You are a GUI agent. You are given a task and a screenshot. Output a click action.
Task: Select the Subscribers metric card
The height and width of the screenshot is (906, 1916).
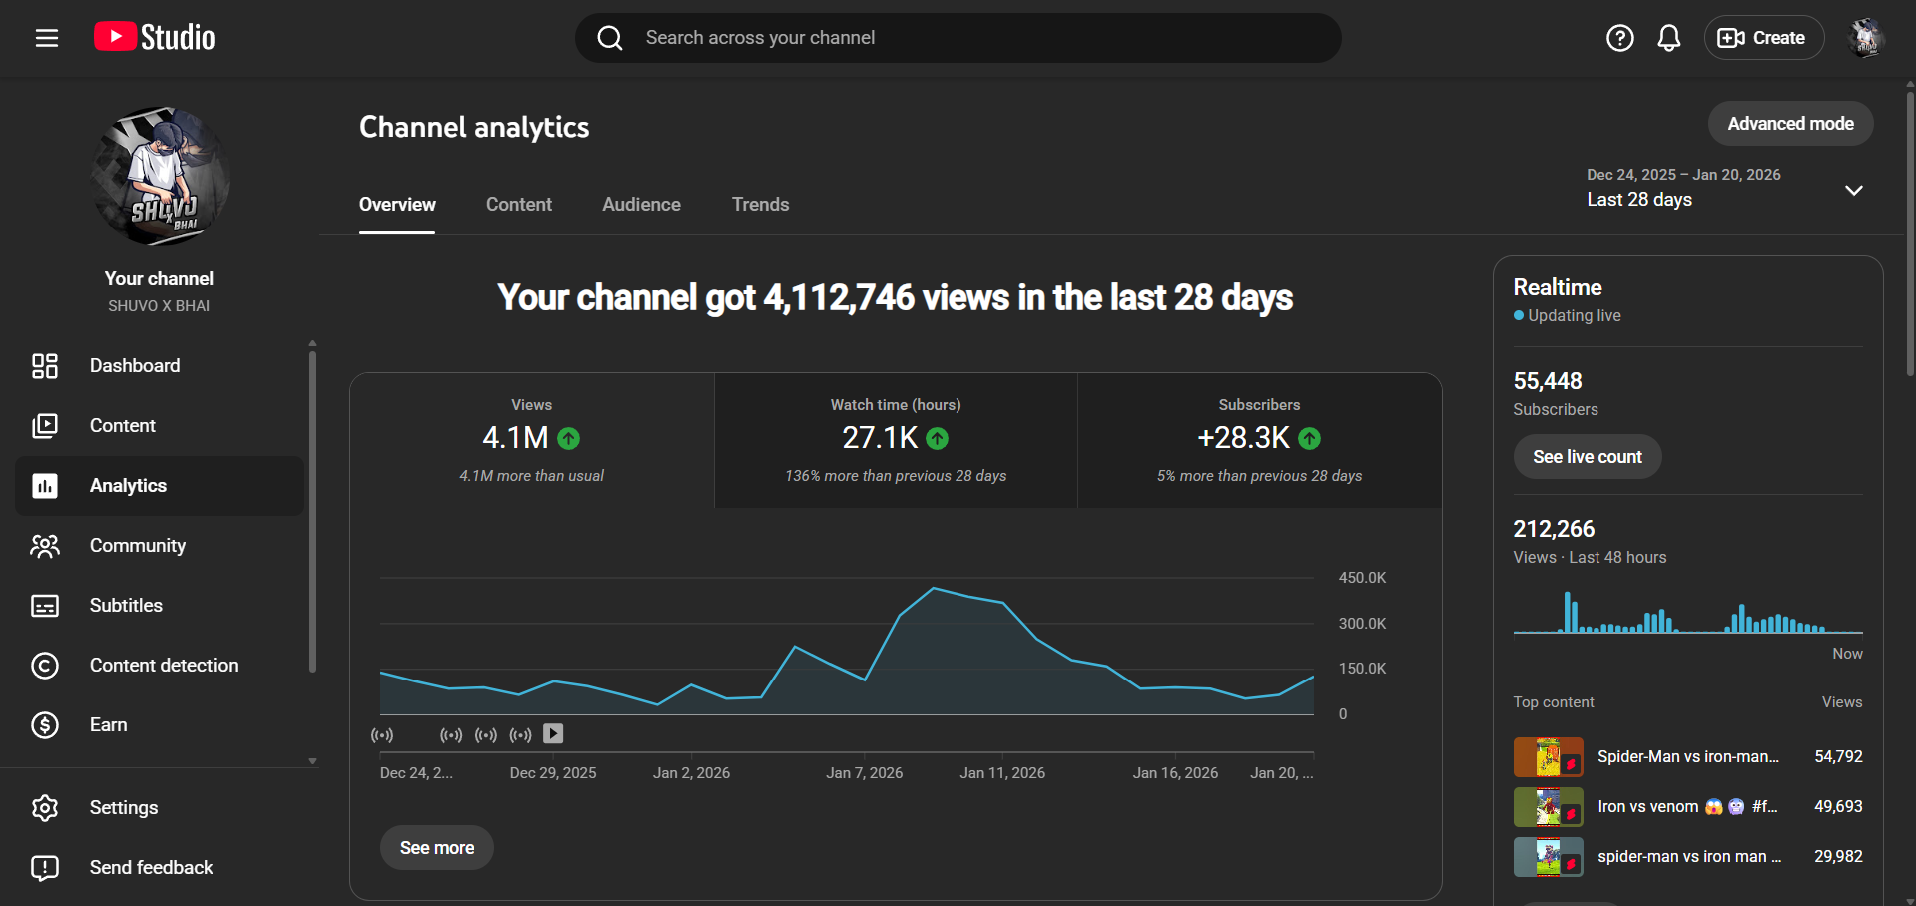click(1259, 440)
